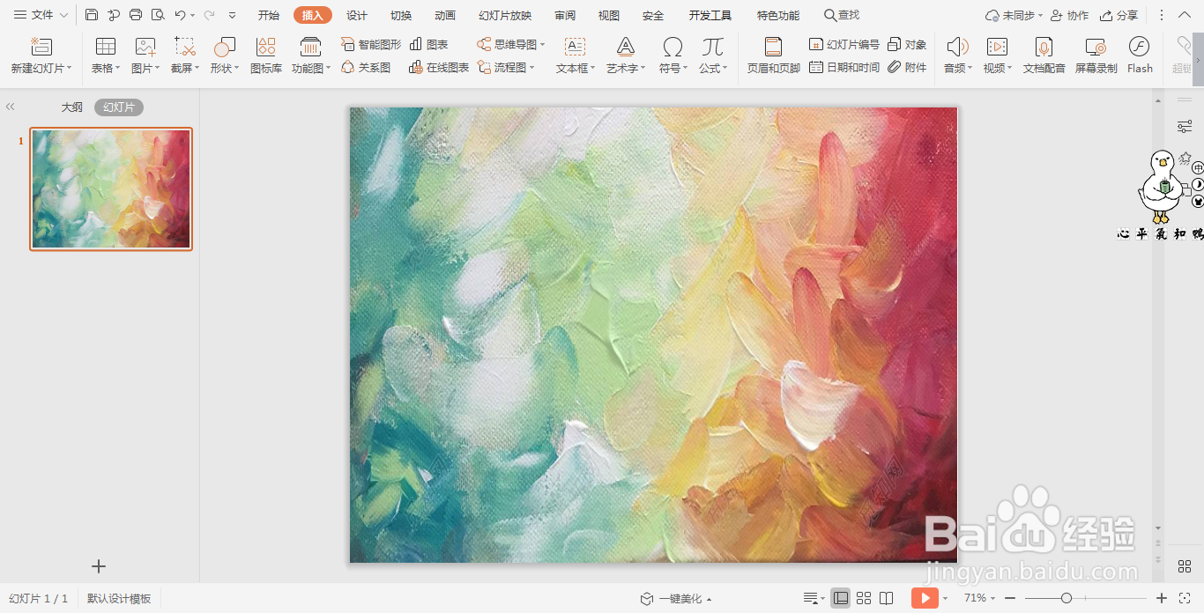Open the 形状 shapes tool

coord(225,55)
